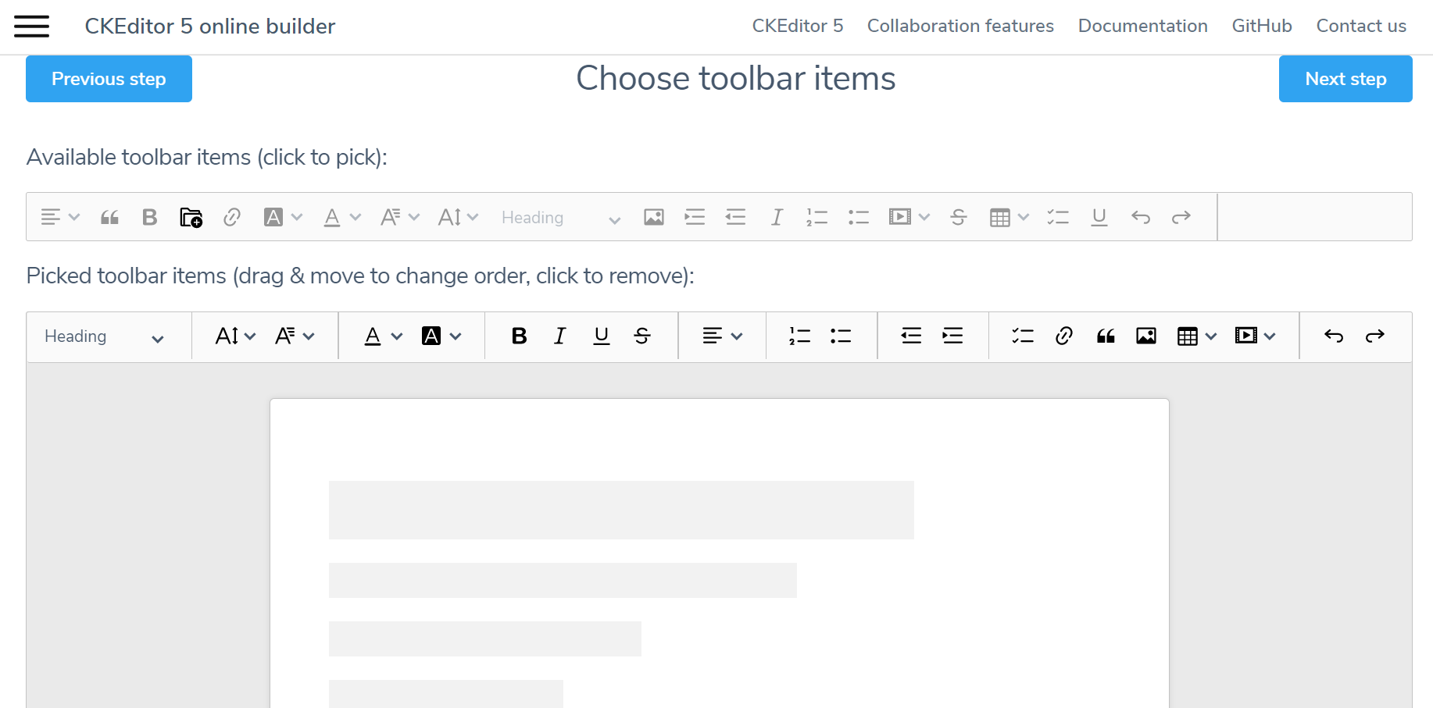This screenshot has height=708, width=1433.
Task: Remove the Italic icon from picked items
Action: [559, 336]
